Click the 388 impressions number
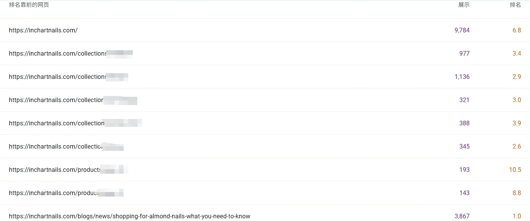 click(464, 123)
